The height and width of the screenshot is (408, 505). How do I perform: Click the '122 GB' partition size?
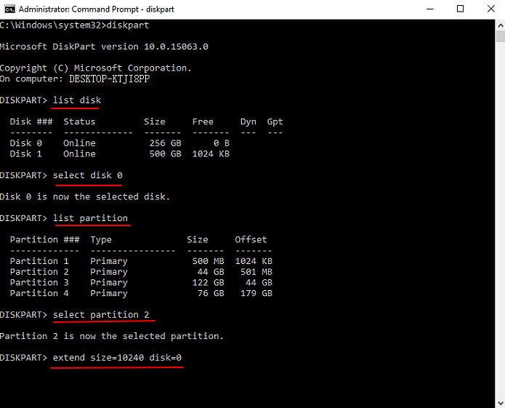click(x=208, y=282)
